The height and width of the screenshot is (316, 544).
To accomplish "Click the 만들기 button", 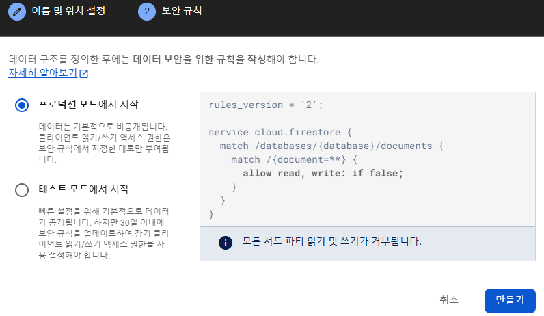I will coord(510,301).
